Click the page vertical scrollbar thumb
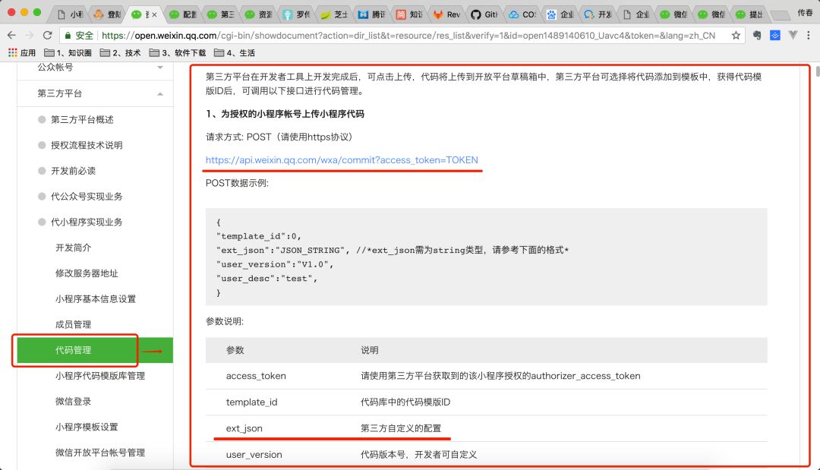The width and height of the screenshot is (820, 470). (818, 71)
